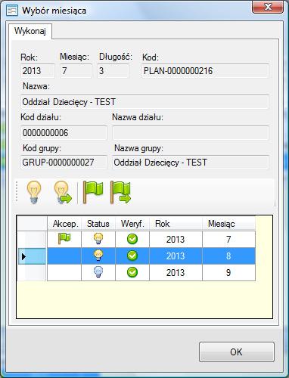Click the Rok field showing 2013

37,71
